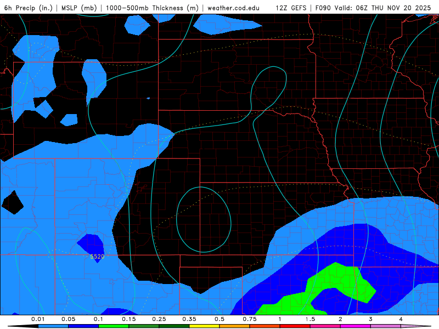This screenshot has width=439, height=329.
Task: Click the bright green 0.1 legend swatch
Action: [x=114, y=326]
